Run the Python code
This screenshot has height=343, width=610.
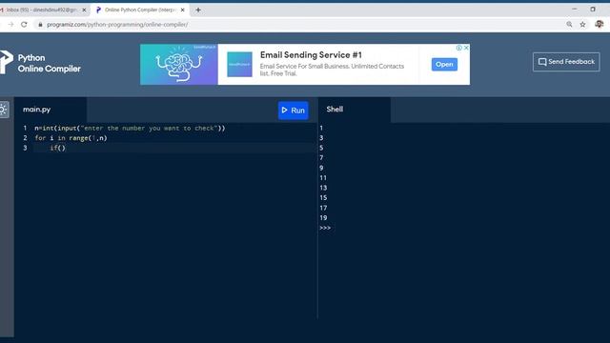click(294, 111)
